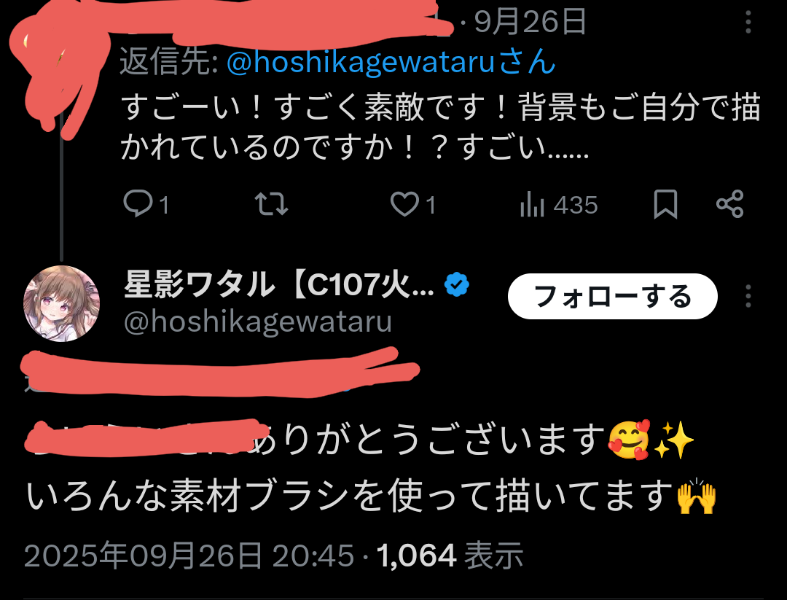Open the top reply's three-dot menu
The image size is (787, 600).
(x=748, y=22)
